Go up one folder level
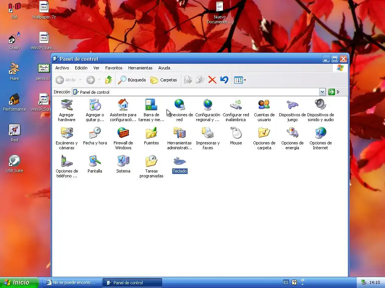The width and height of the screenshot is (385, 288). pyautogui.click(x=109, y=80)
